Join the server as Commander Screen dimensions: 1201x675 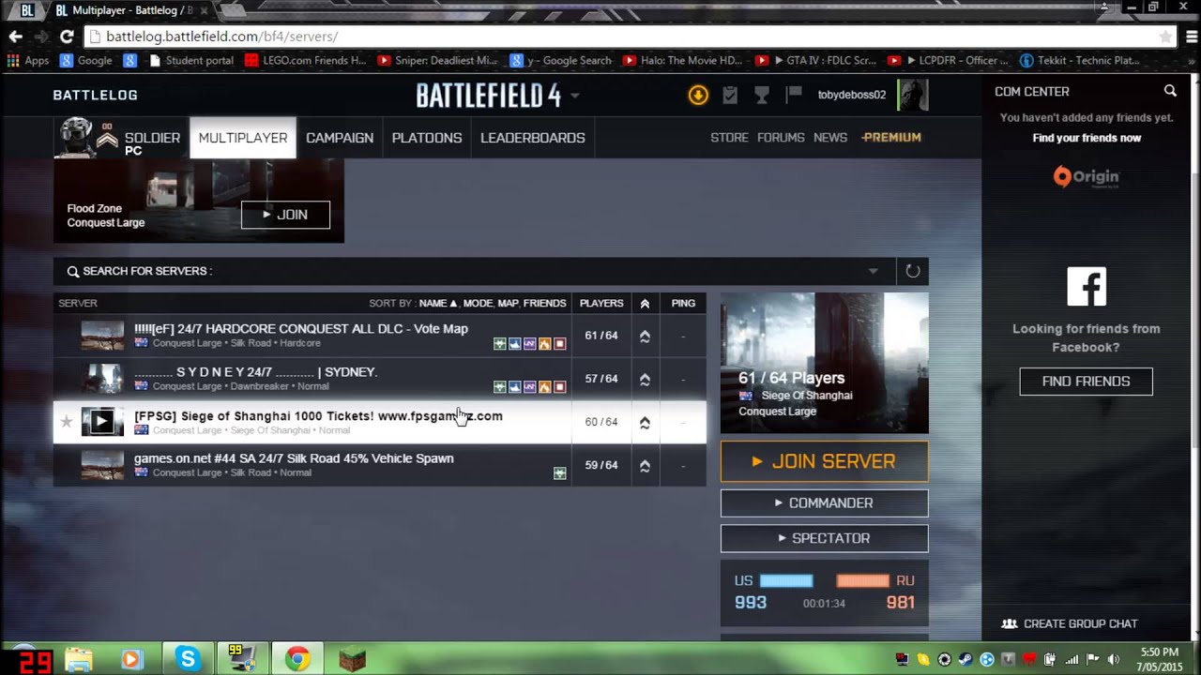click(x=825, y=502)
